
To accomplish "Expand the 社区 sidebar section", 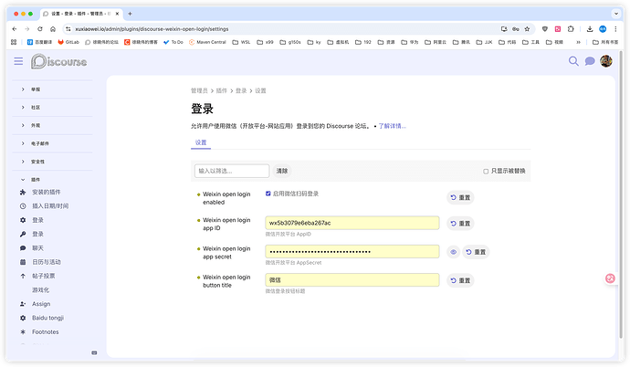I will click(36, 107).
